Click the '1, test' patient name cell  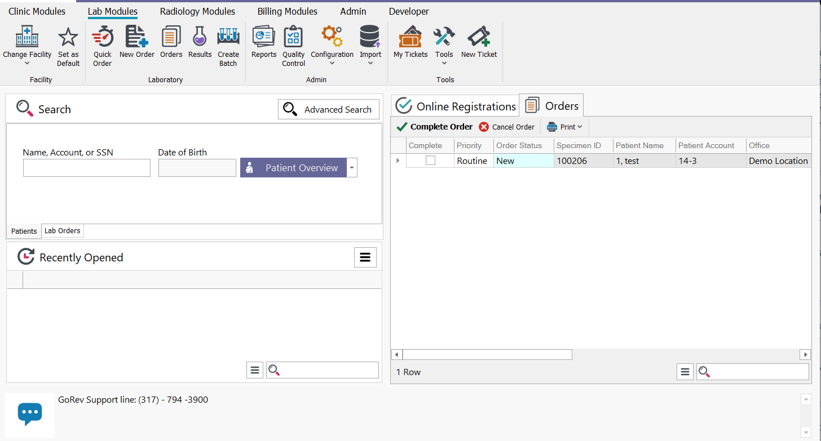pyautogui.click(x=645, y=161)
